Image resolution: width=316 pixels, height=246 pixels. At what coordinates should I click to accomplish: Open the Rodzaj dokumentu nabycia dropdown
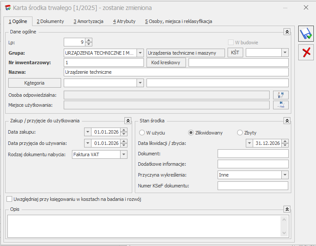pyautogui.click(x=124, y=154)
